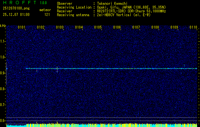Viewport: 200px width, 127px height.
Task: Click frequency label 0.6
Action: [x=3, y=121]
